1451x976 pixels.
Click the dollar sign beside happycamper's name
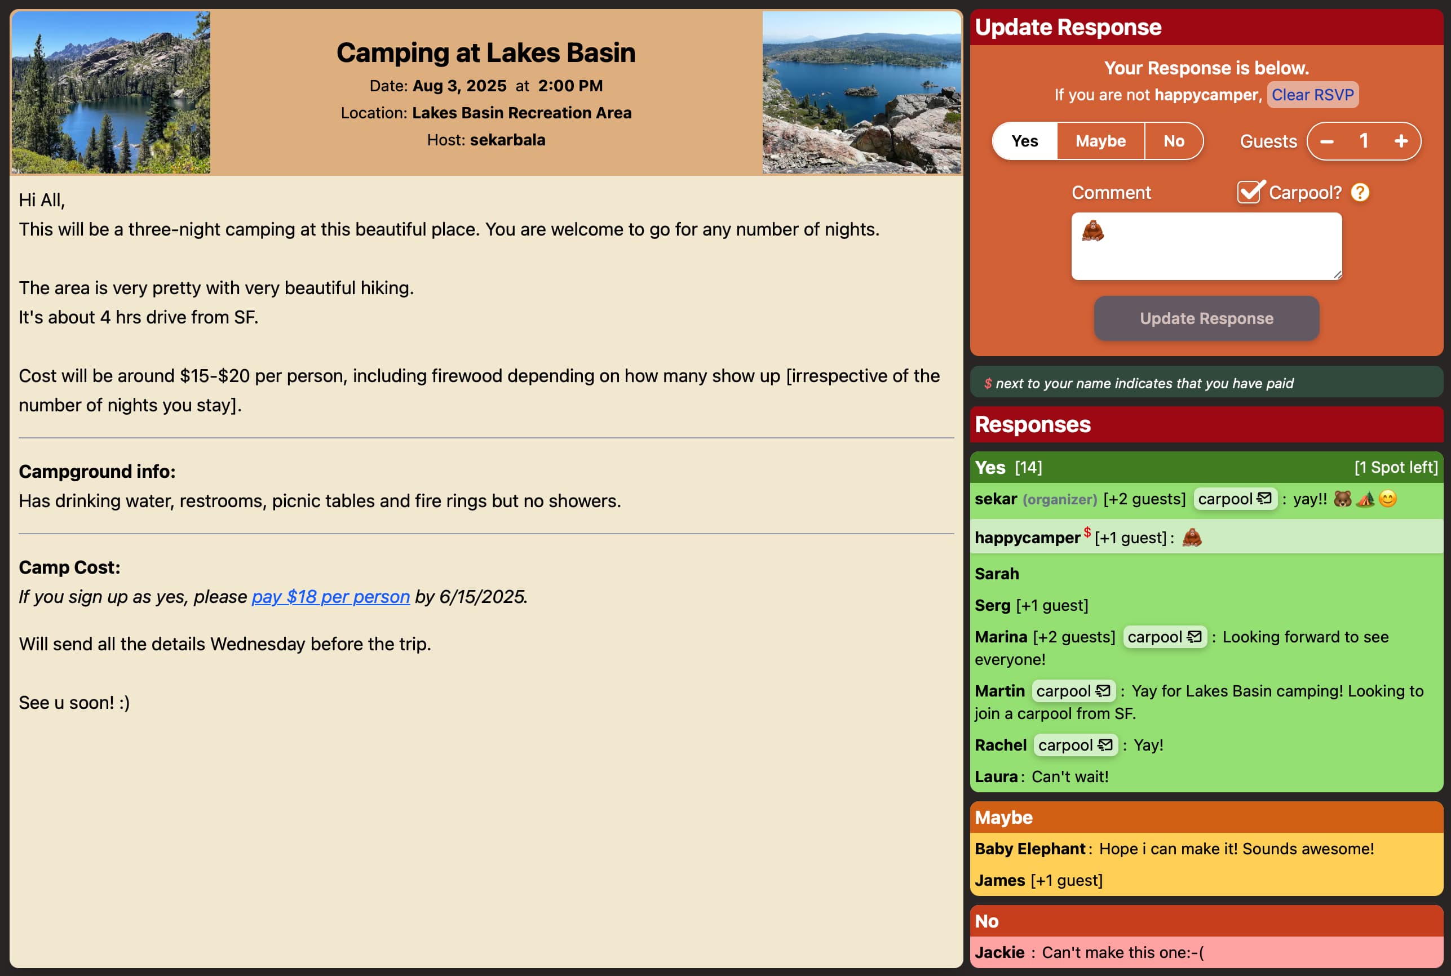tap(1087, 531)
